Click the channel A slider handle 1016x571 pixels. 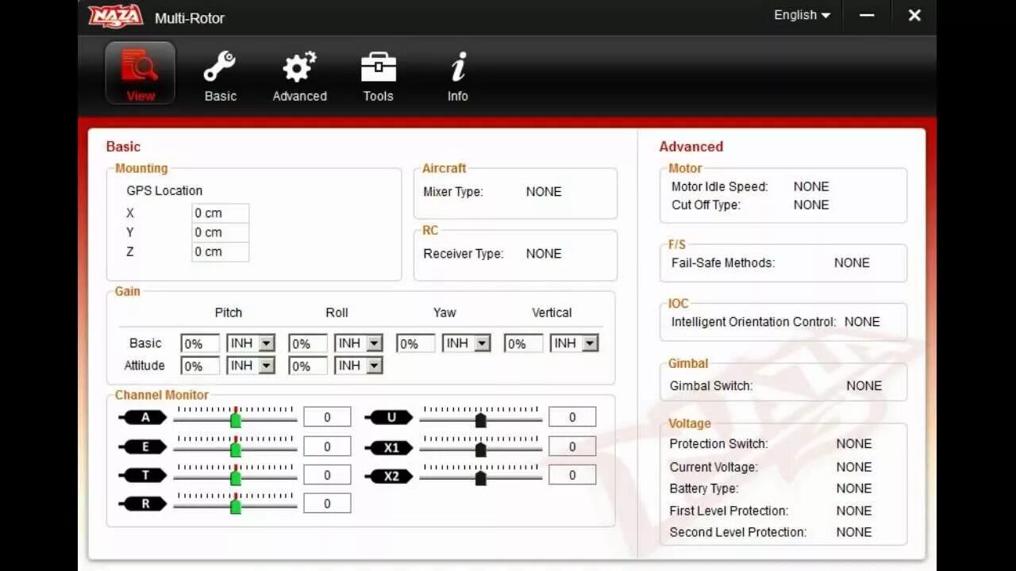(x=236, y=420)
